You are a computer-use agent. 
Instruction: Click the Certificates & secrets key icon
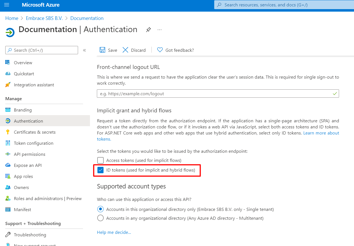point(8,132)
